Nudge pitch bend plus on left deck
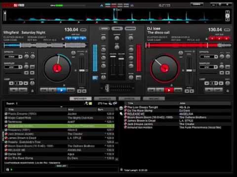The image size is (237, 177). [x=84, y=91]
